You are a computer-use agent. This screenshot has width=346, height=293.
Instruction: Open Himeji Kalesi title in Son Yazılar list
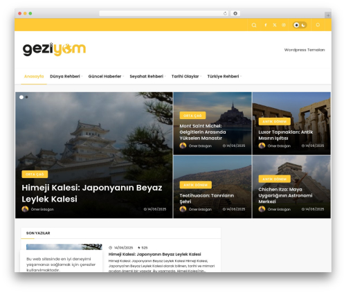[x=155, y=254]
